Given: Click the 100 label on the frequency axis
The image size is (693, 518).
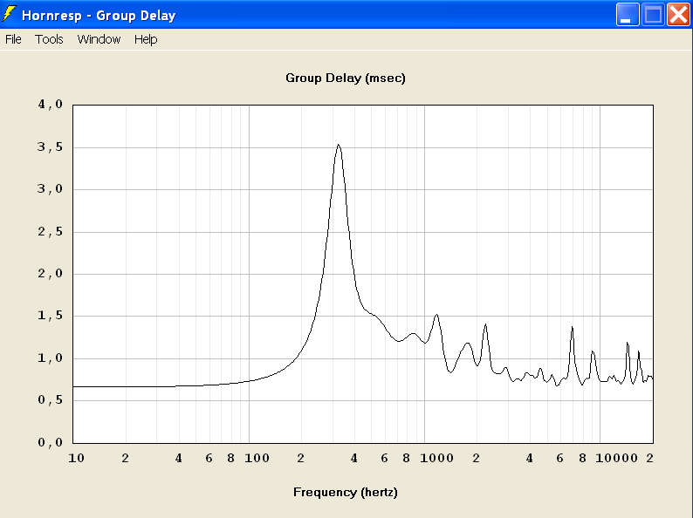Looking at the screenshot, I should pos(257,458).
